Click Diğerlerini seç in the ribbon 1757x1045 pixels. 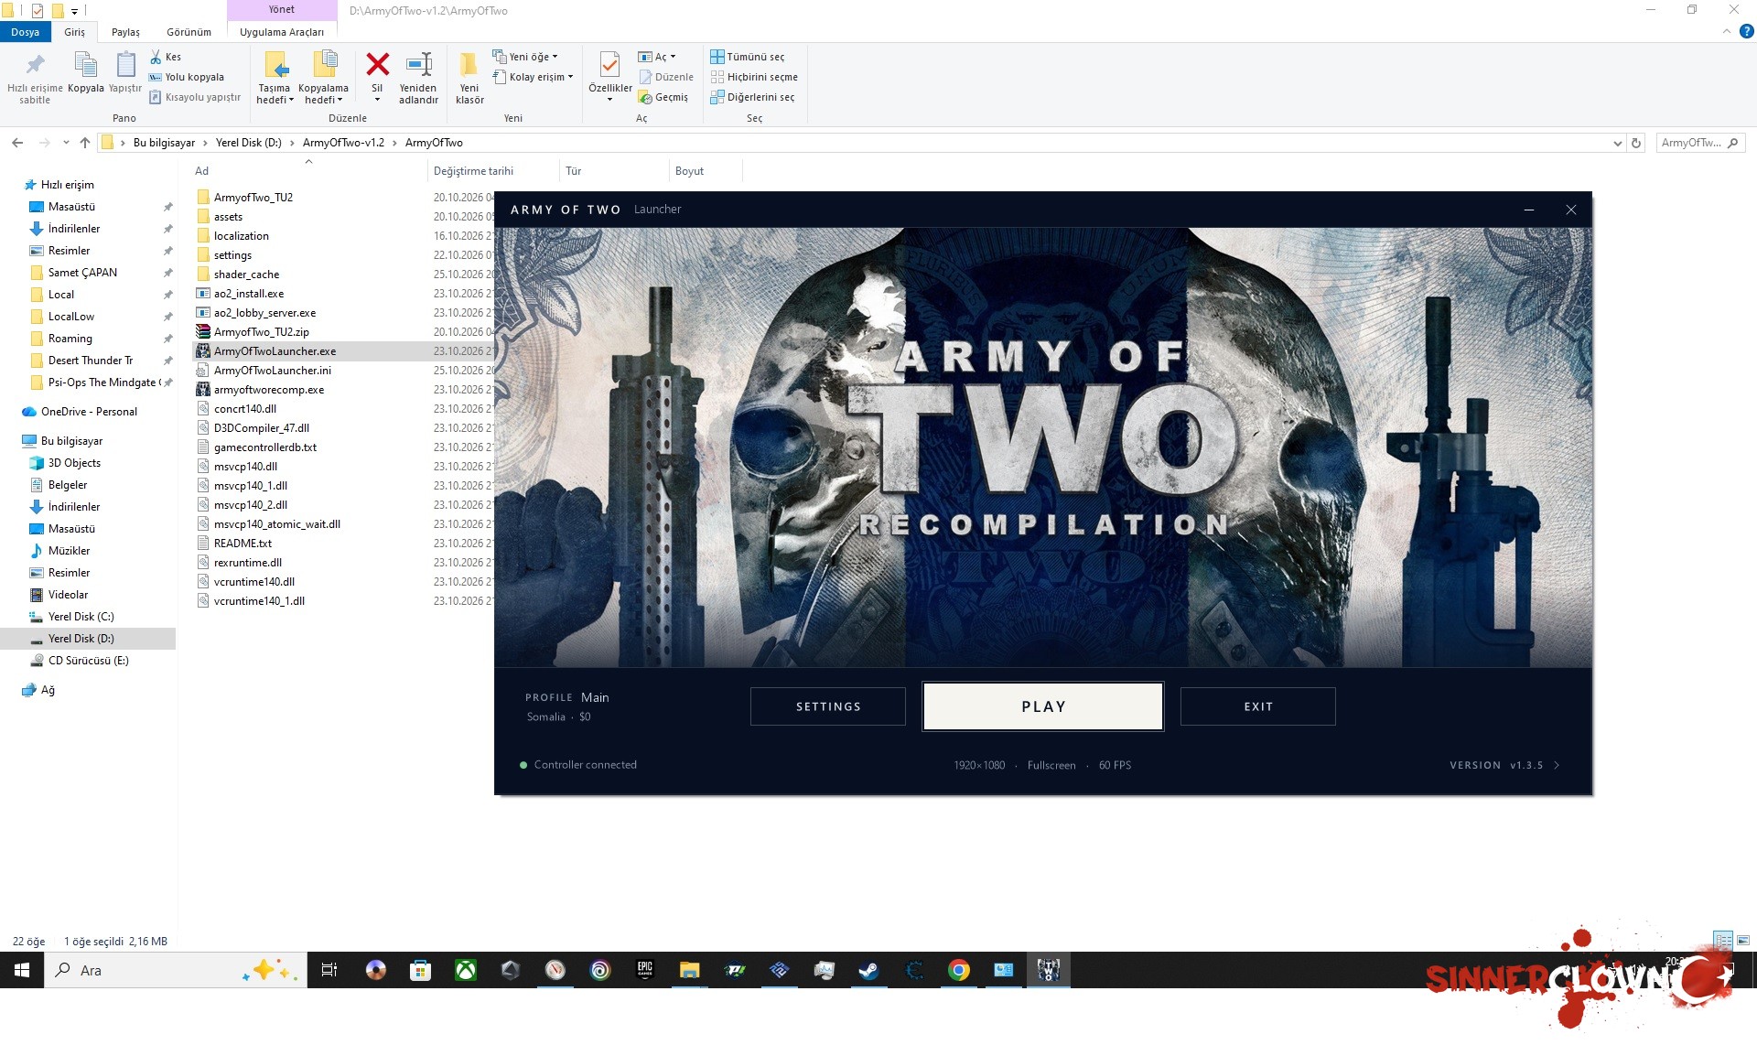(753, 97)
